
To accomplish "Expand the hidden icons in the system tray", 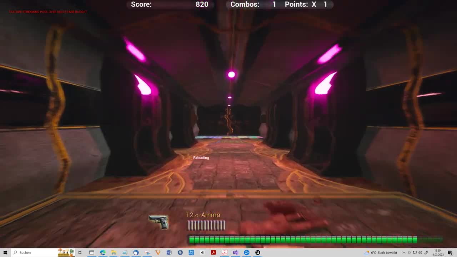I will [x=404, y=252].
